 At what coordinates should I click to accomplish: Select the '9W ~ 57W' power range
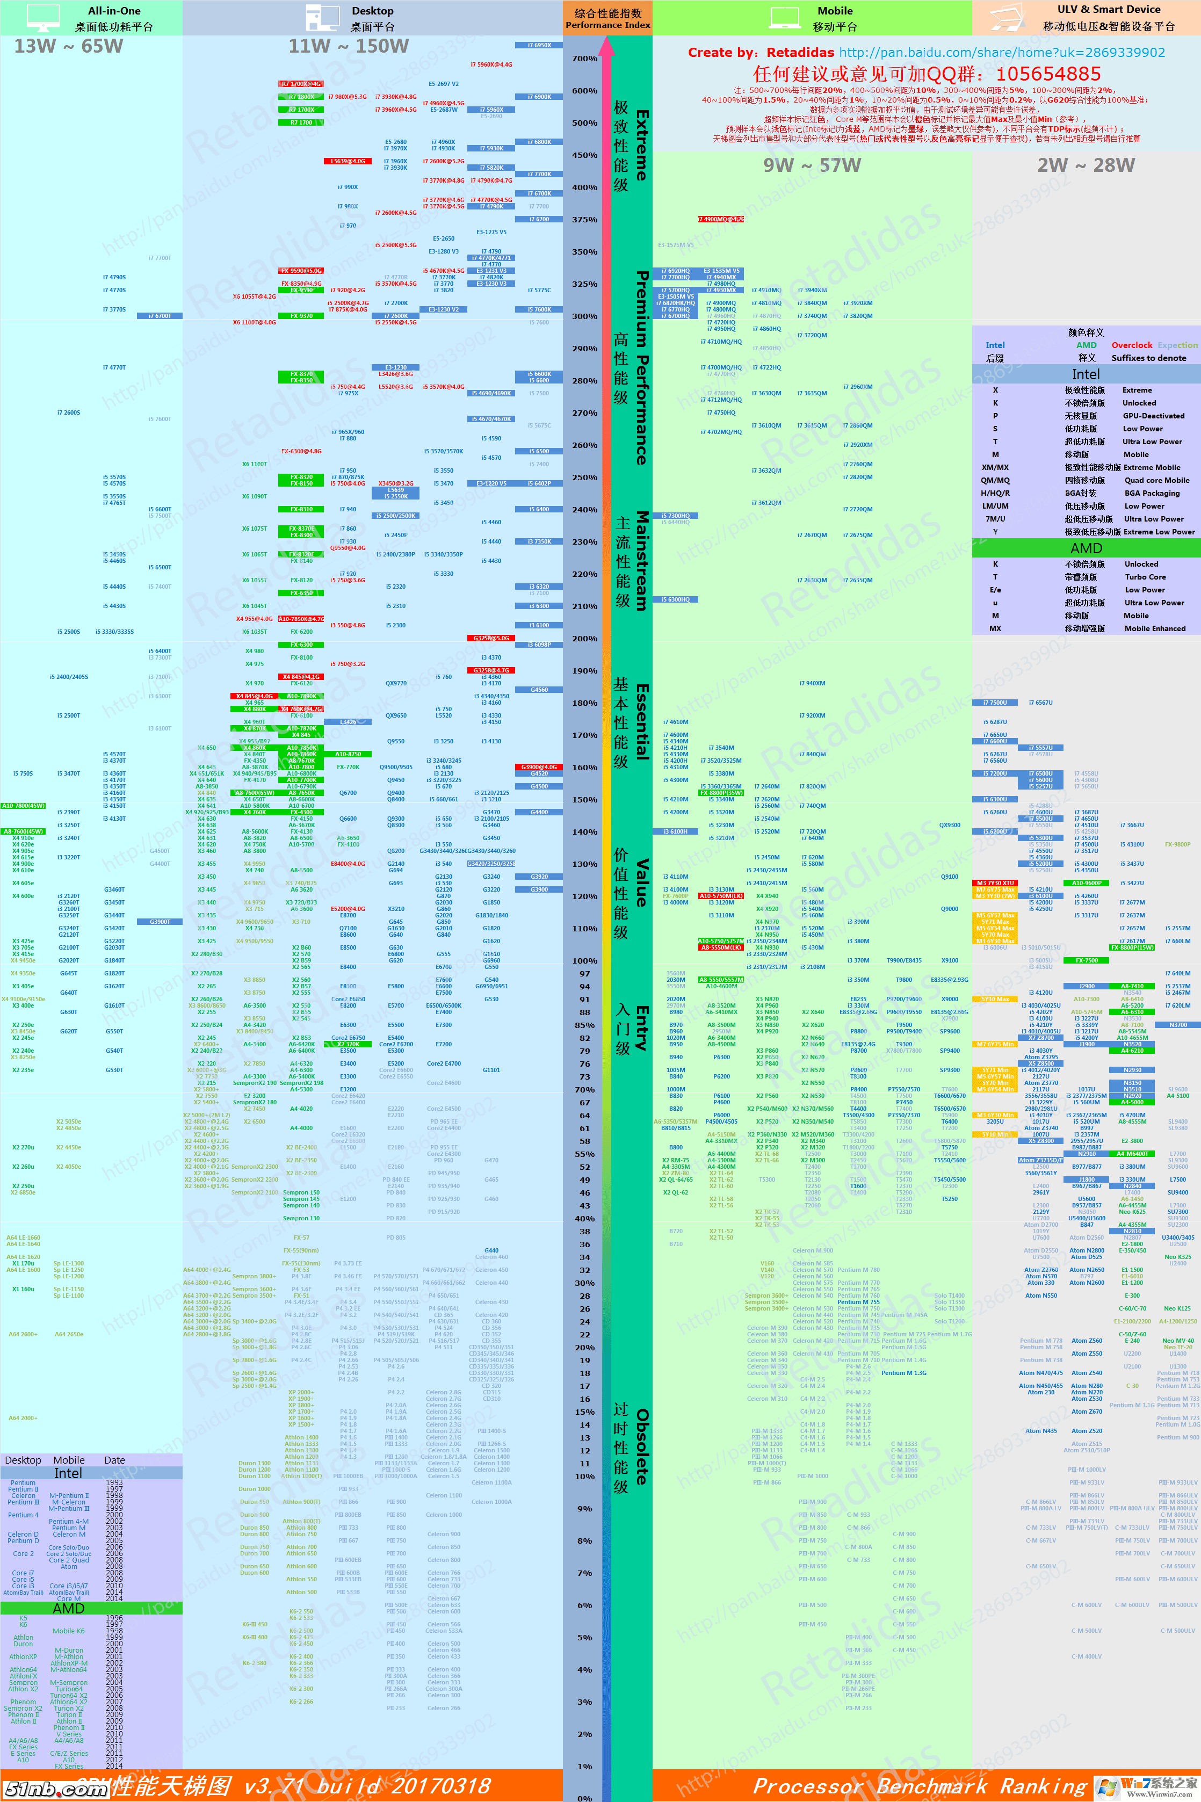[x=812, y=165]
